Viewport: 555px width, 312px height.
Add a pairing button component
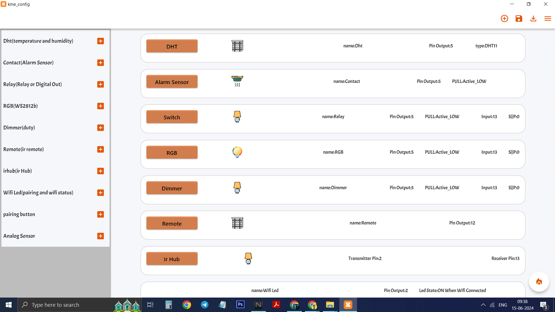(100, 214)
